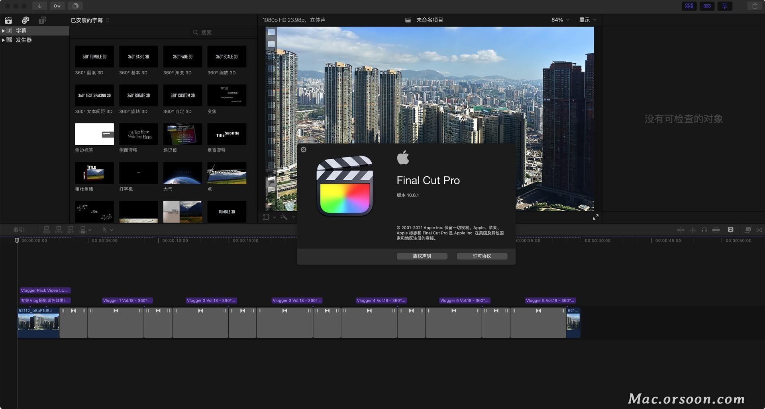Click the 52112_b8pF1dRJ video clip thumbnail
The height and width of the screenshot is (409, 765).
tap(38, 322)
